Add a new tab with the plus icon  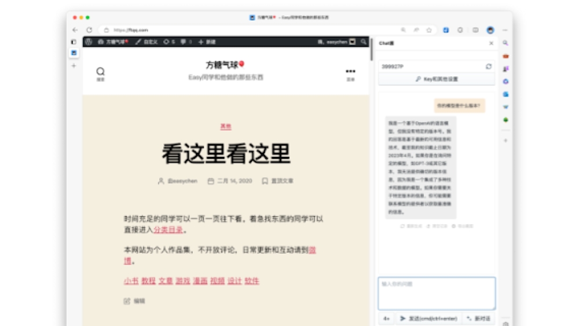pyautogui.click(x=74, y=65)
